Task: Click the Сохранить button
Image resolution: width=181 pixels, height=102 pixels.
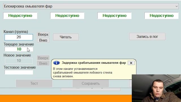Action: (x=90, y=83)
